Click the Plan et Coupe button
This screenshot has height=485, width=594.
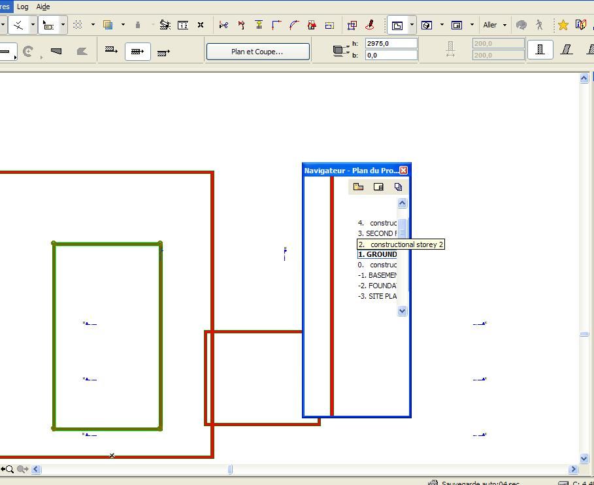(x=257, y=52)
